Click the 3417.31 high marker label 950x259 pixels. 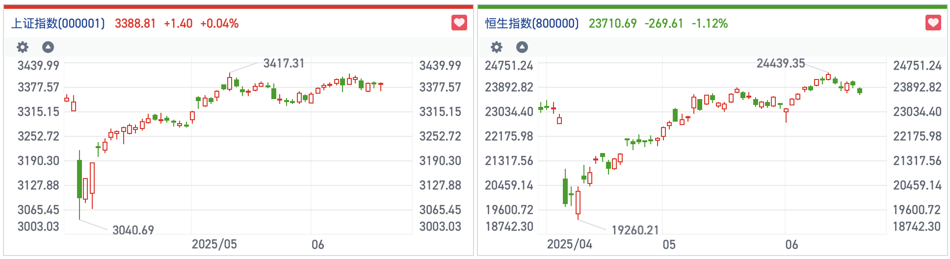(x=284, y=63)
